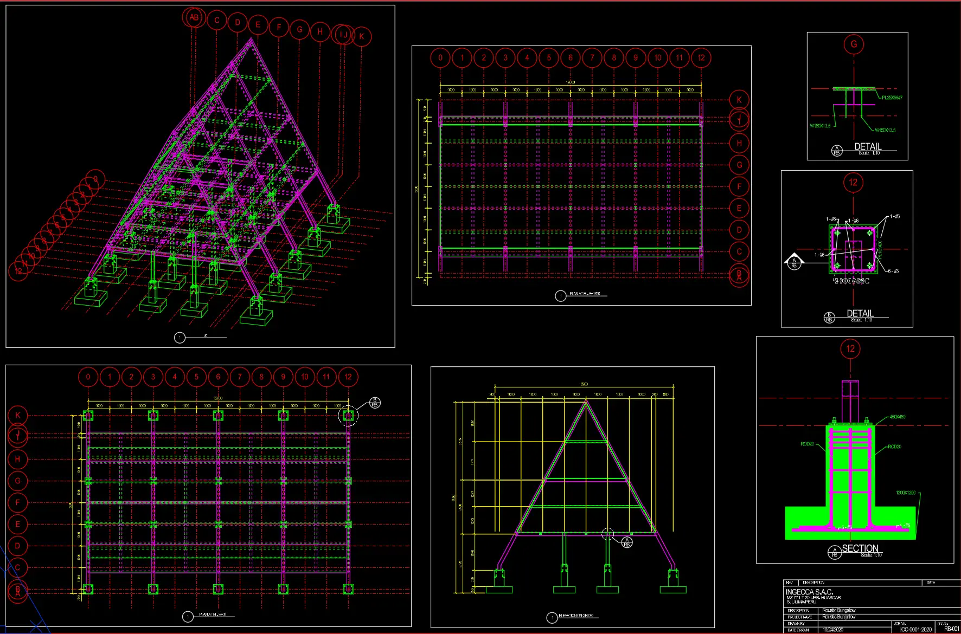This screenshot has width=961, height=634.
Task: Select the PL25X5647 plate label
Action: 892,98
